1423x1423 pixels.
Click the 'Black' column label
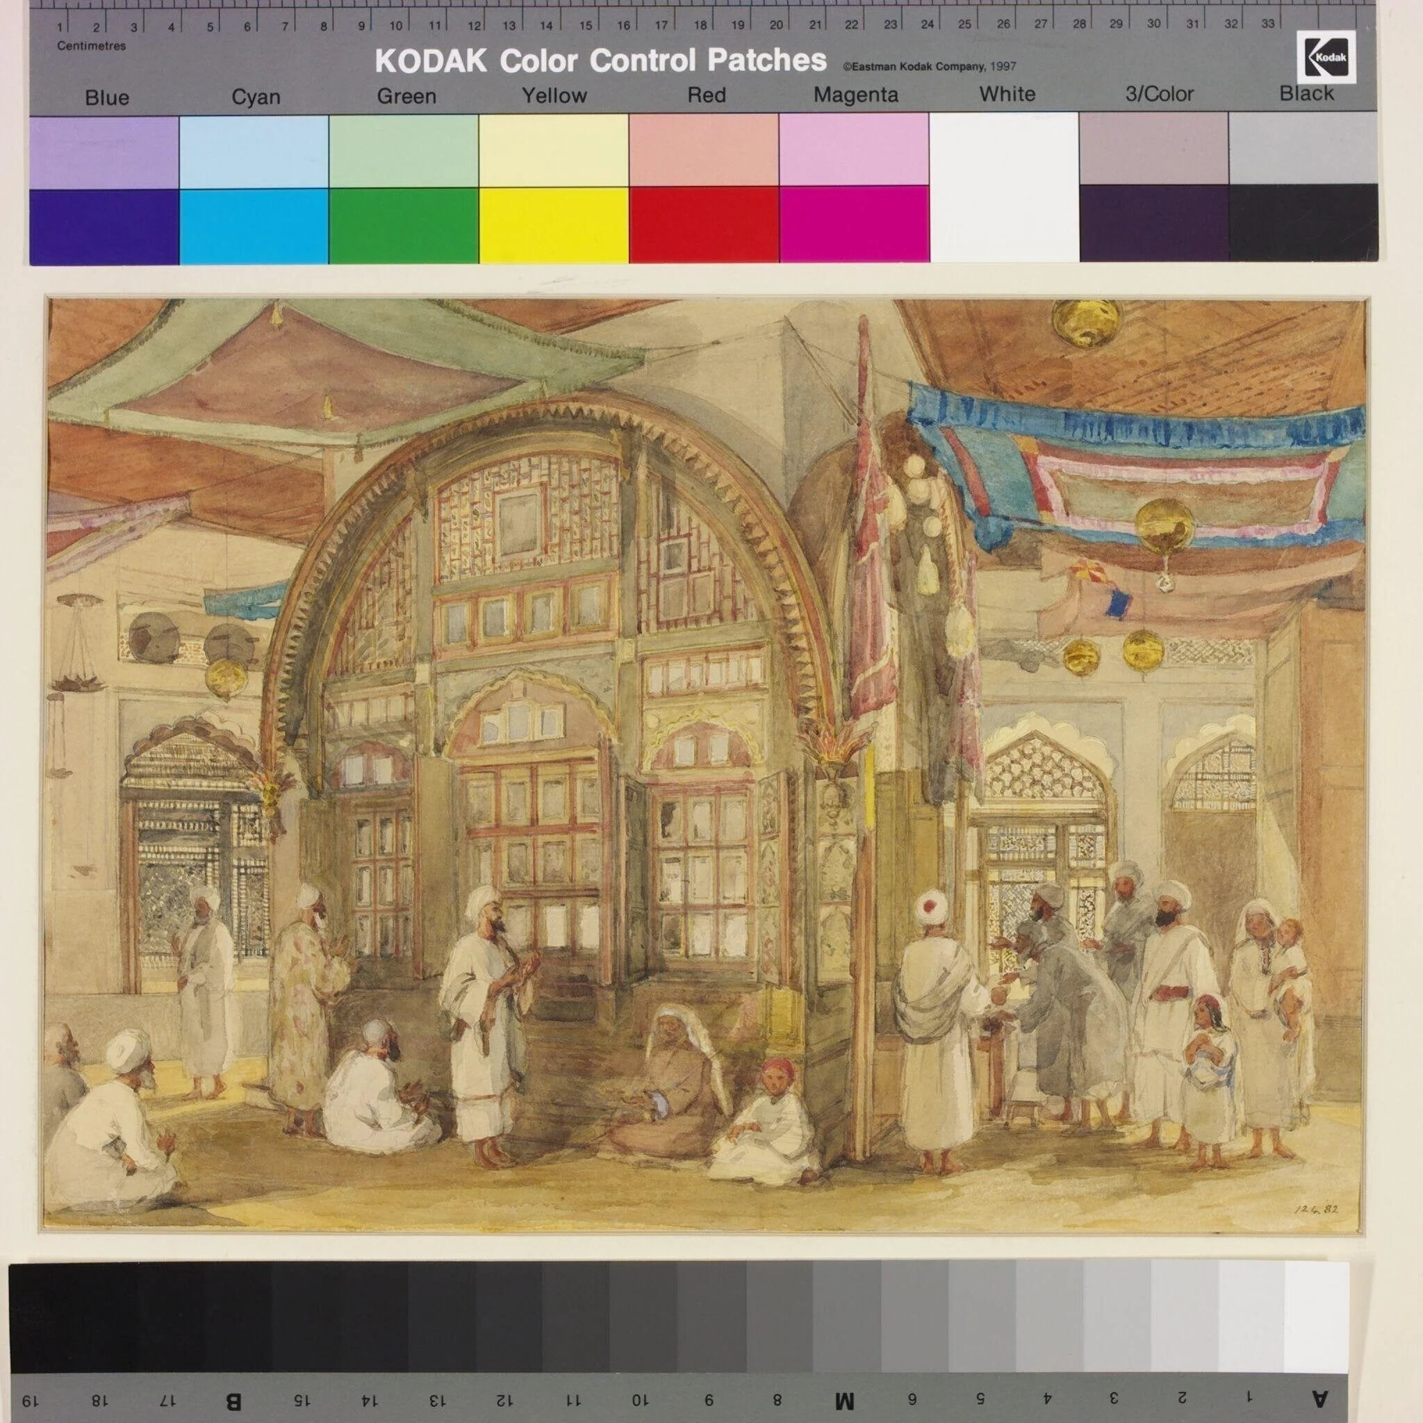click(x=1307, y=94)
